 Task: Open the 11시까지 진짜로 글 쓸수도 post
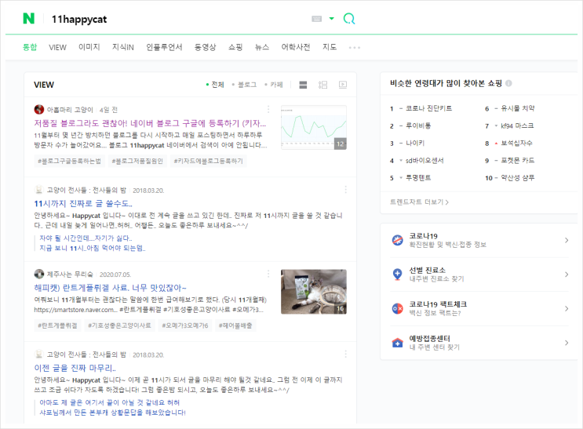[x=83, y=204]
